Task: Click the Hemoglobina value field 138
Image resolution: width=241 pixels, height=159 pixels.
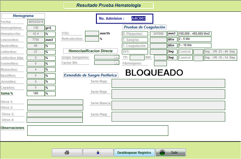Action: pos(35,28)
